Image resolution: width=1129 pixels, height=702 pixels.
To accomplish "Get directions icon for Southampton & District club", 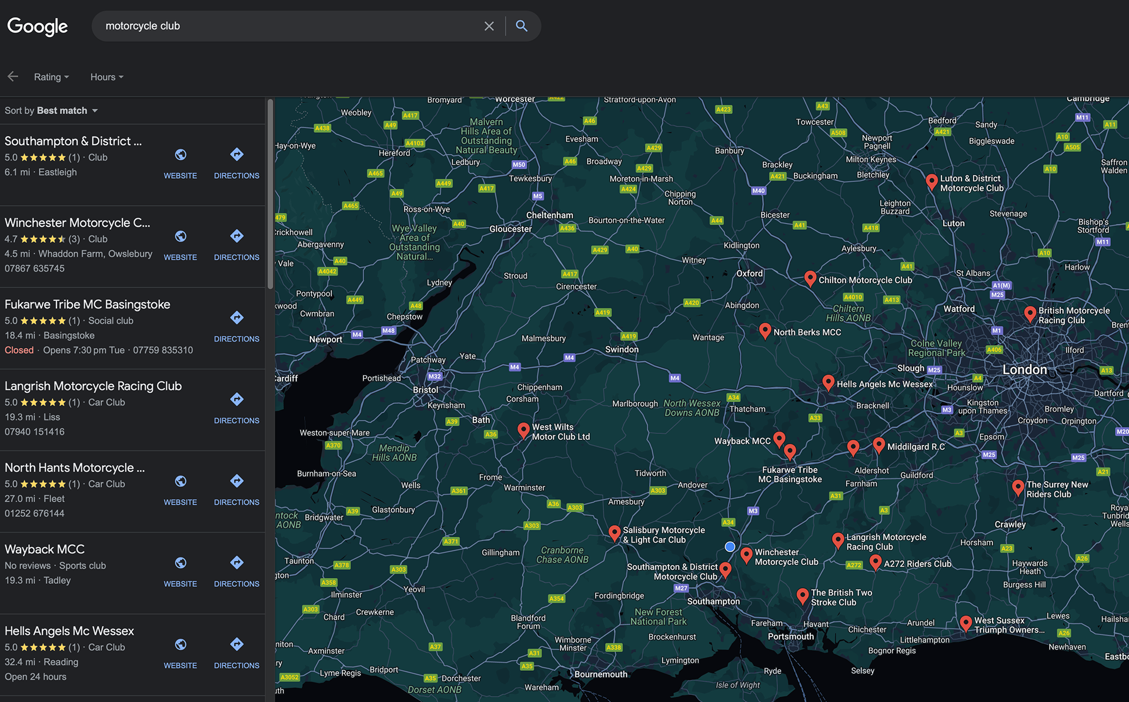I will [x=236, y=155].
